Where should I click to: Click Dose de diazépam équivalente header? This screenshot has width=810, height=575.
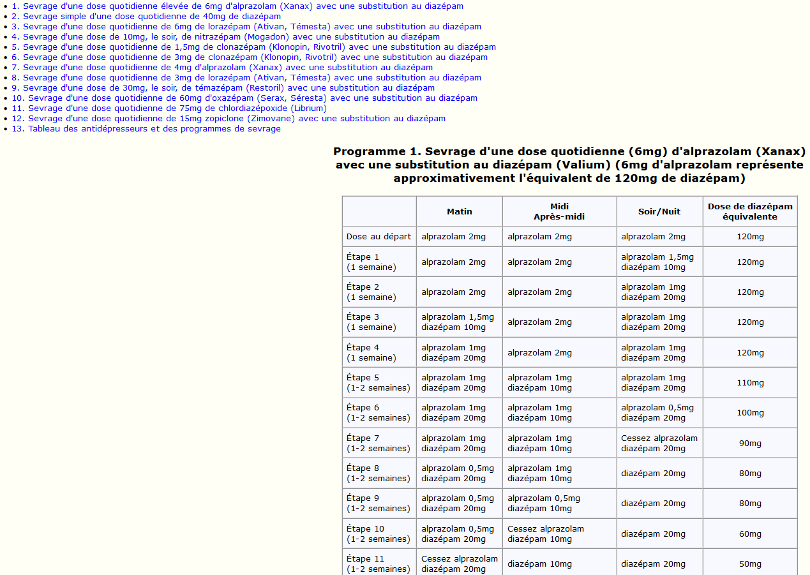pos(750,211)
